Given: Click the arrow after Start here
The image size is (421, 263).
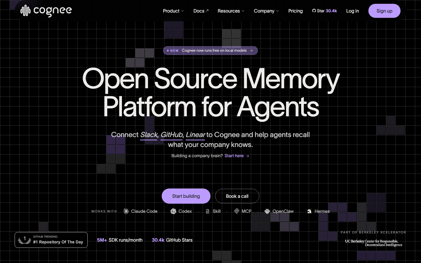Looking at the screenshot, I should [x=248, y=156].
